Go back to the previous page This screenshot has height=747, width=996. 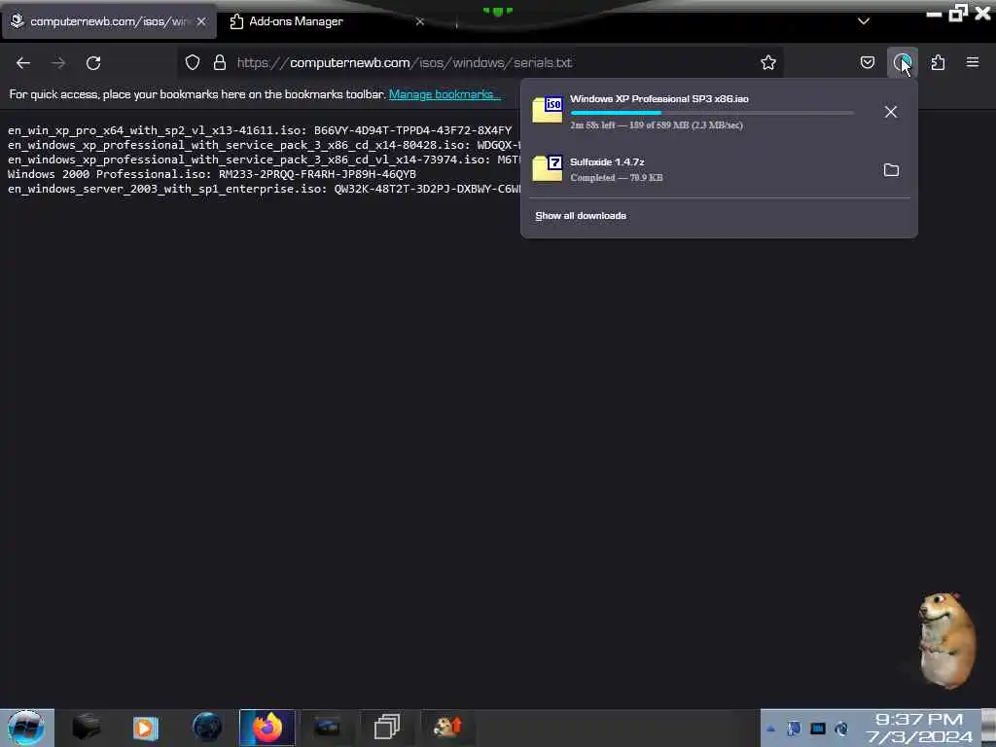click(x=23, y=63)
